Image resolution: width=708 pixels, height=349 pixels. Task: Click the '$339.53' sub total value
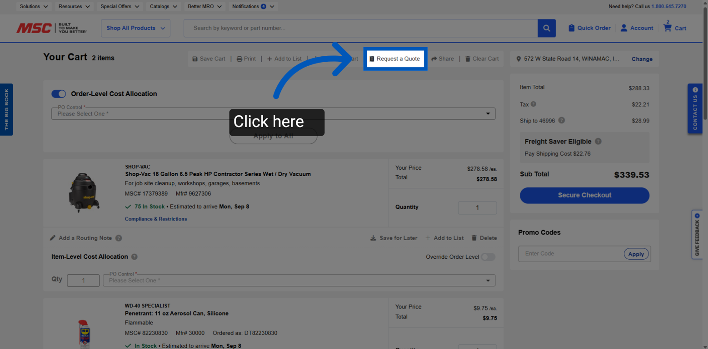pyautogui.click(x=631, y=175)
